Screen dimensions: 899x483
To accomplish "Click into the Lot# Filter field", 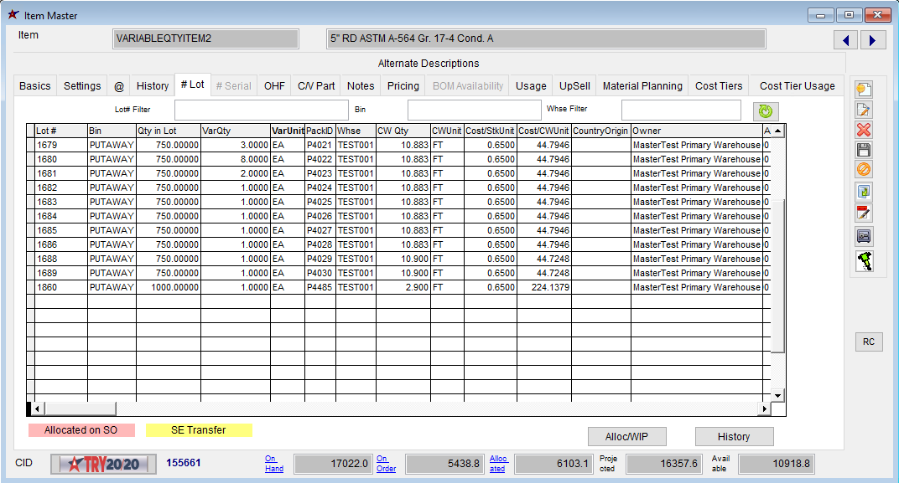I will [261, 110].
